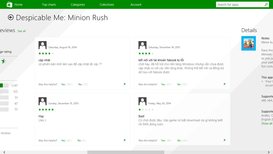Click the horizontal scrollbar thumb
The image size is (273, 154).
point(126,152)
